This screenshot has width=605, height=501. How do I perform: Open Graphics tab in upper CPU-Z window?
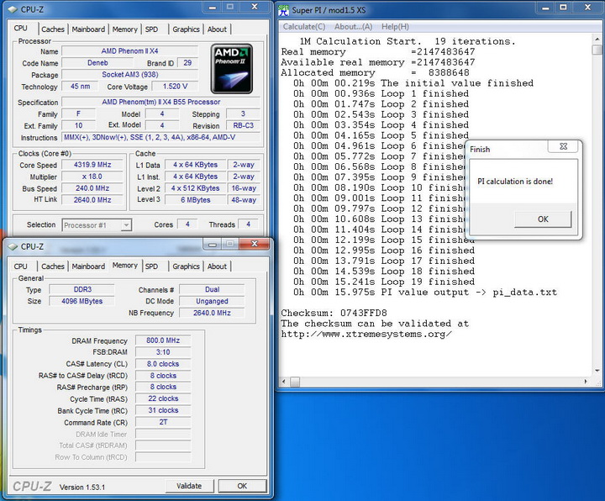[186, 29]
